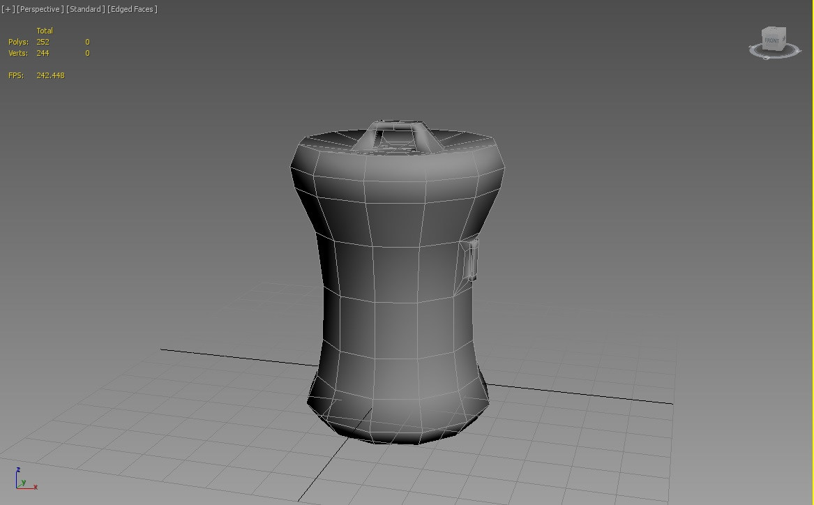Click the FPS value 242.448
Image resolution: width=814 pixels, height=505 pixels.
[x=50, y=75]
